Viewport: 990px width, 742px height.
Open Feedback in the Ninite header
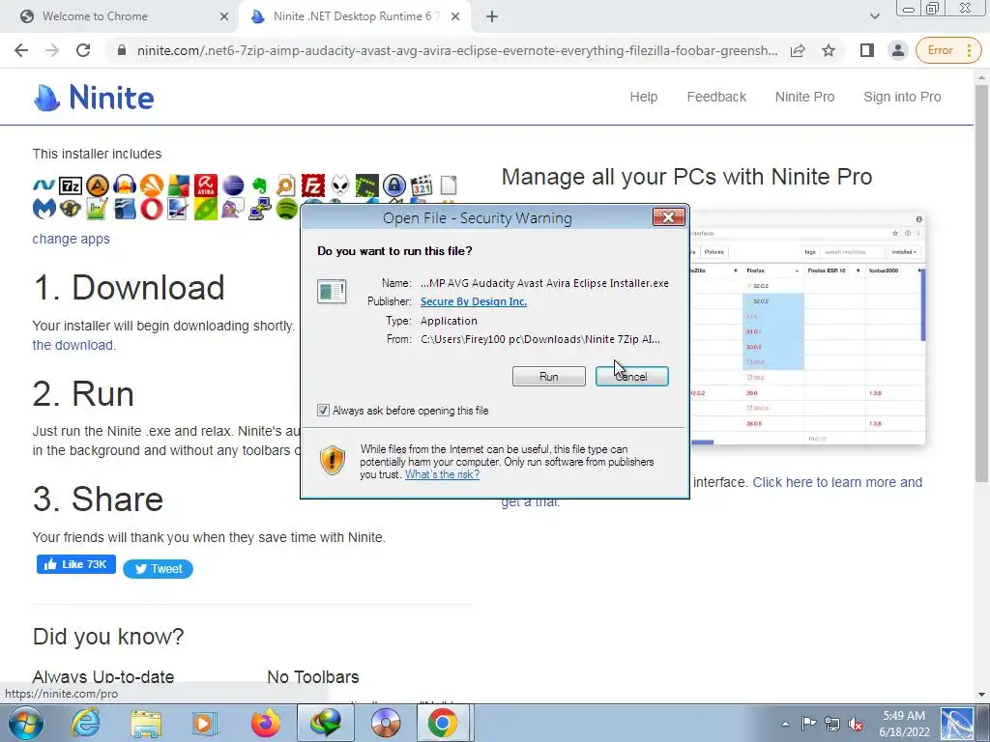coord(716,97)
